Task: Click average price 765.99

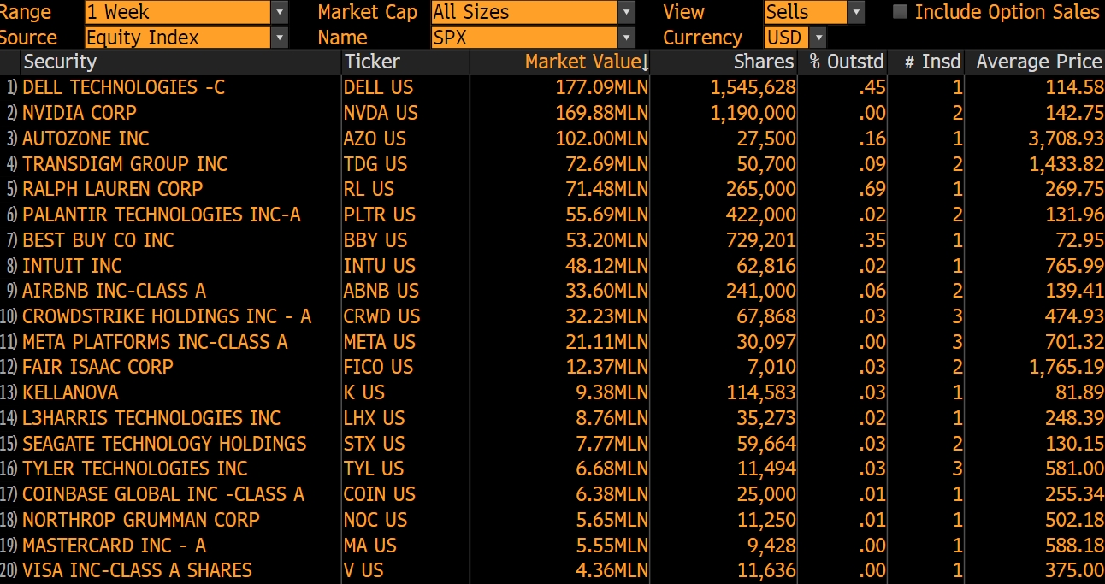Action: pos(1074,265)
